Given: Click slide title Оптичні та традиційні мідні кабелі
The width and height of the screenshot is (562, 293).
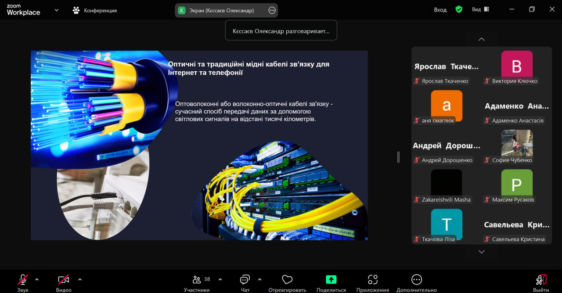Looking at the screenshot, I should click(249, 68).
